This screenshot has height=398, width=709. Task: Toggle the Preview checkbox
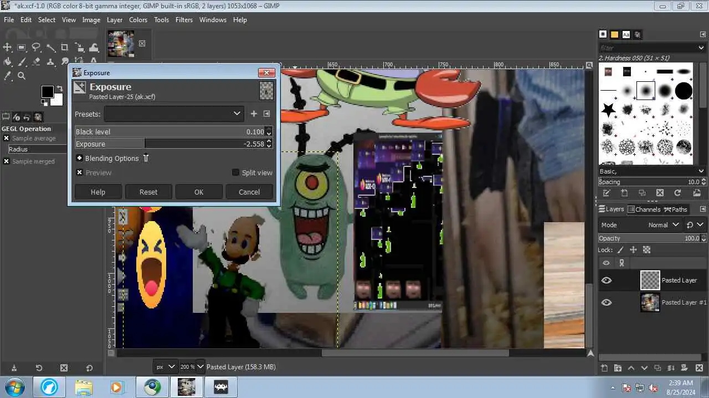click(x=80, y=172)
